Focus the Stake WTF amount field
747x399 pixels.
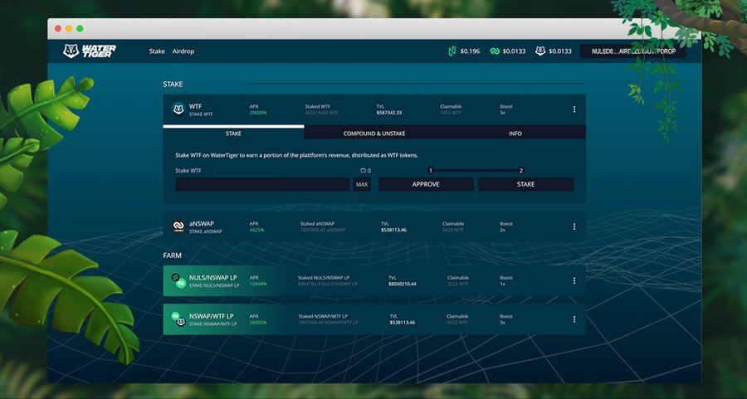262,184
